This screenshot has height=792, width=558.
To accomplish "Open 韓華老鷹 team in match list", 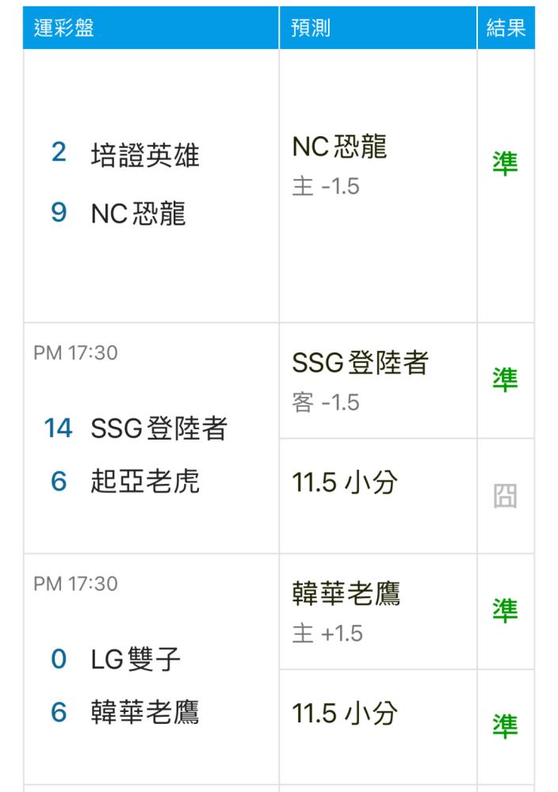I will pos(145,713).
